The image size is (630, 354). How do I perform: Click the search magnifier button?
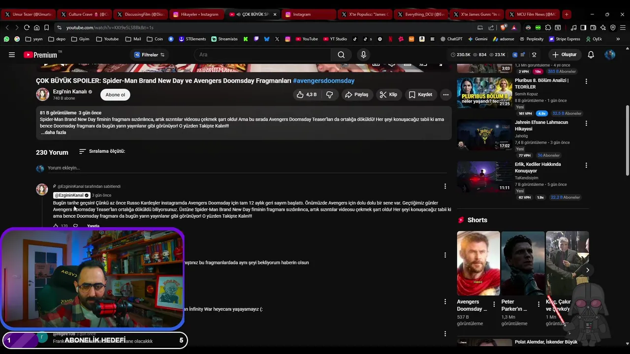pos(341,55)
